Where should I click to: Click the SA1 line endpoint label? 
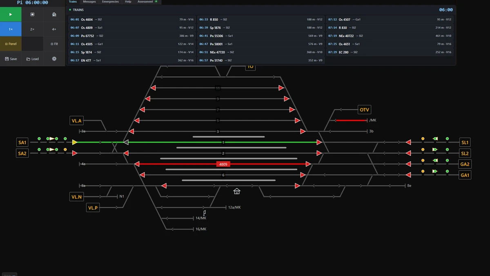click(22, 142)
